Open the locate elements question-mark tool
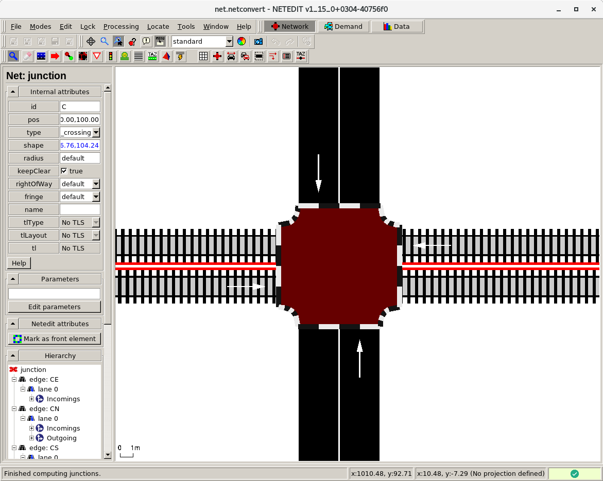Viewport: 603px width, 481px height. point(132,41)
